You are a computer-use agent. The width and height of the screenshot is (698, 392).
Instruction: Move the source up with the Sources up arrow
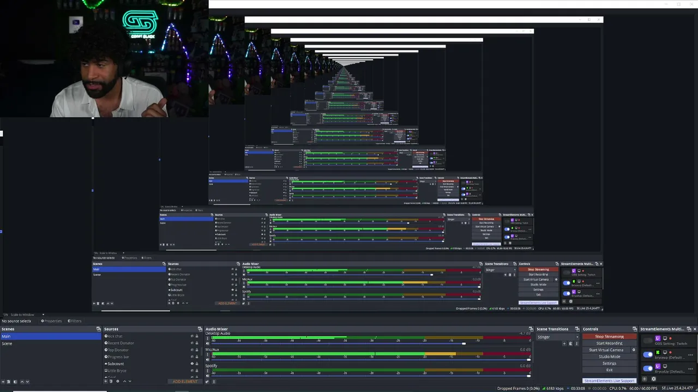click(124, 381)
